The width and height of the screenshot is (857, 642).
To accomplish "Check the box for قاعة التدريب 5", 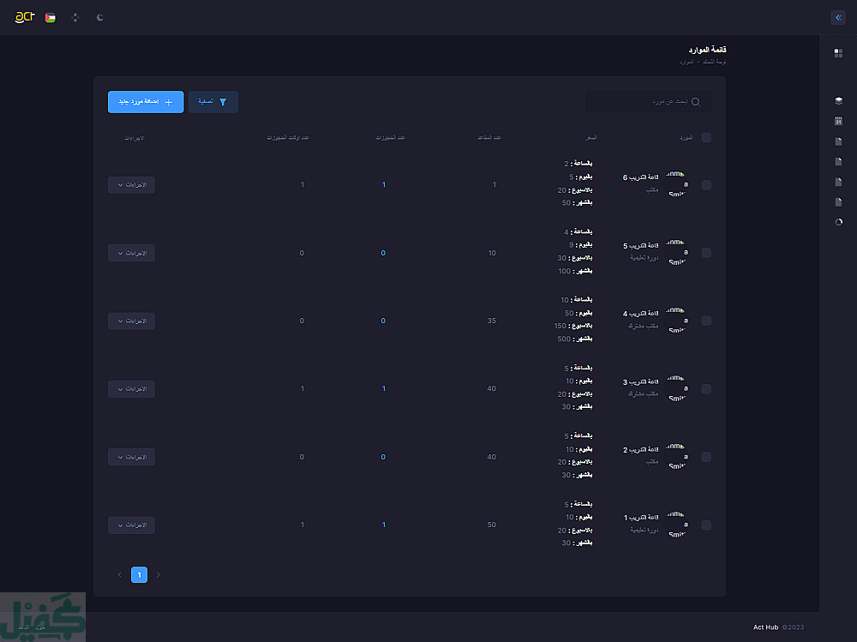I will point(706,253).
